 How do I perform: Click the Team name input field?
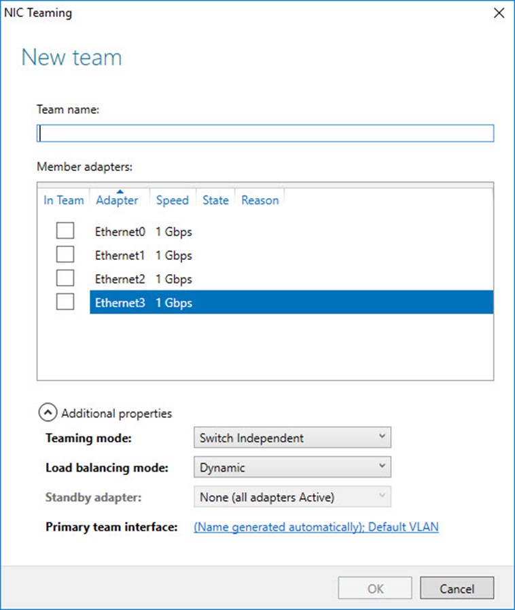coord(265,133)
